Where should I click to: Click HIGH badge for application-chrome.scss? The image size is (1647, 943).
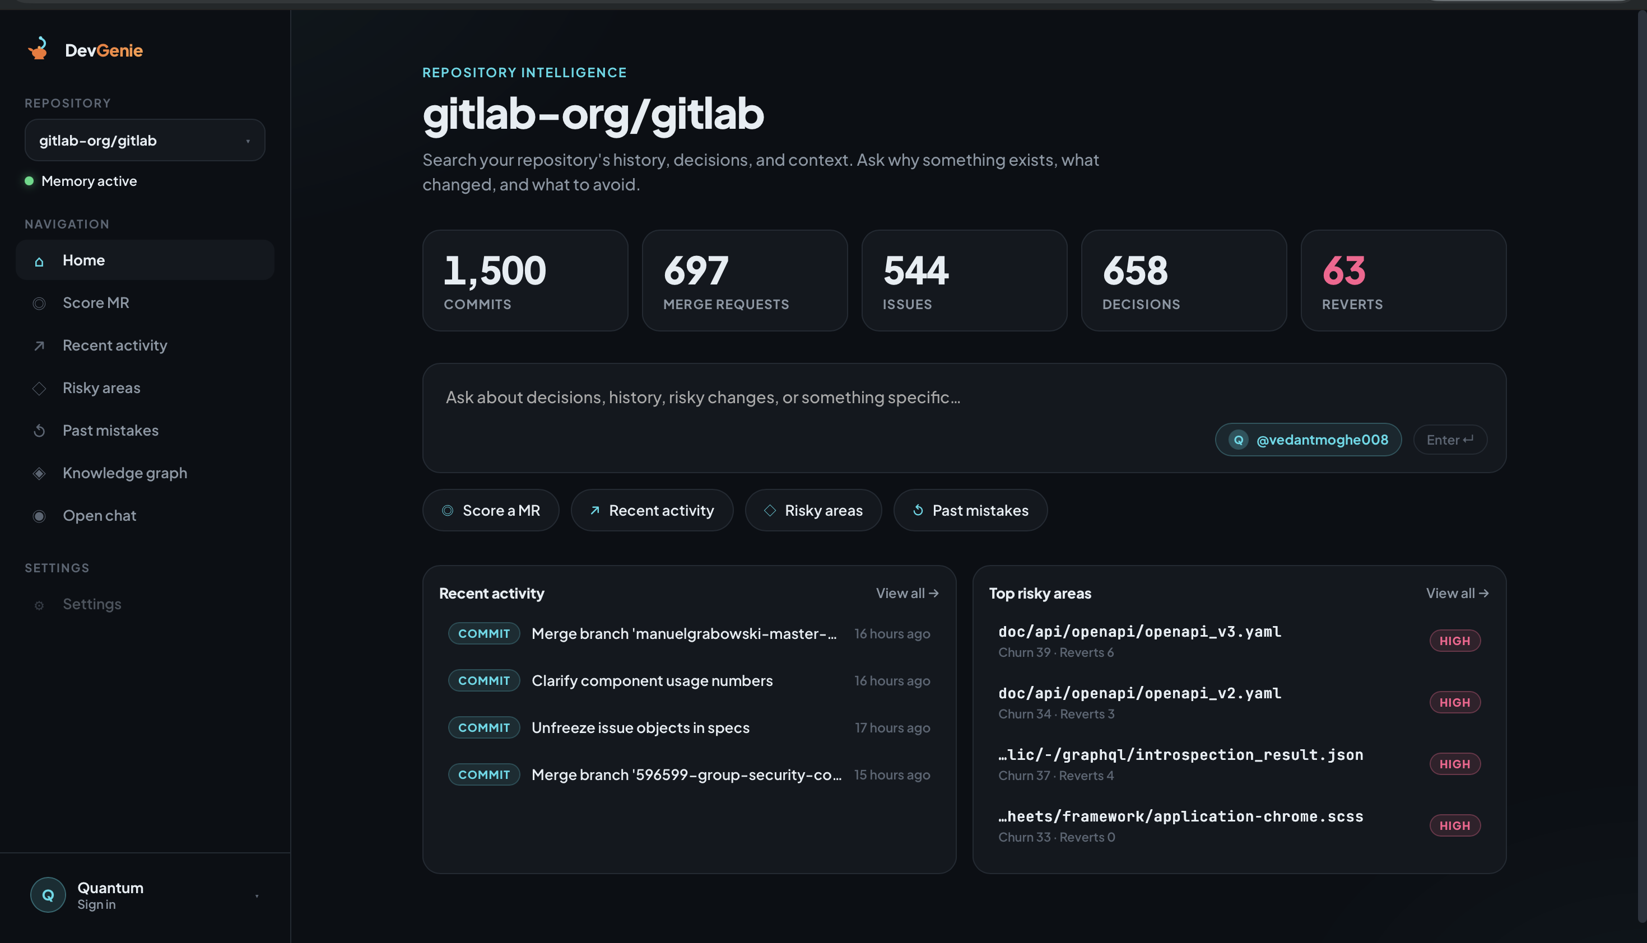(x=1454, y=825)
